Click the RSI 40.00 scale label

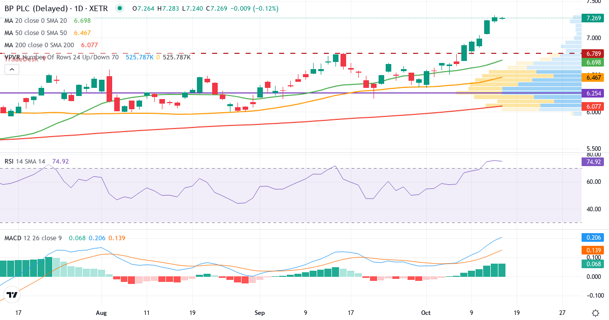point(594,209)
